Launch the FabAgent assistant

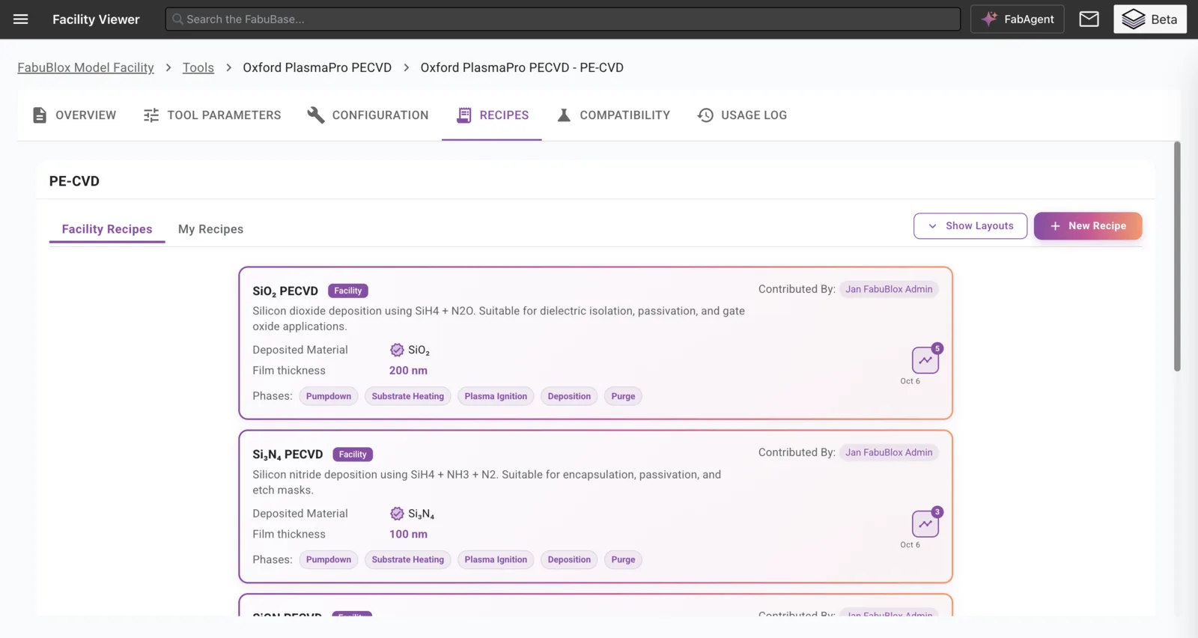1017,19
